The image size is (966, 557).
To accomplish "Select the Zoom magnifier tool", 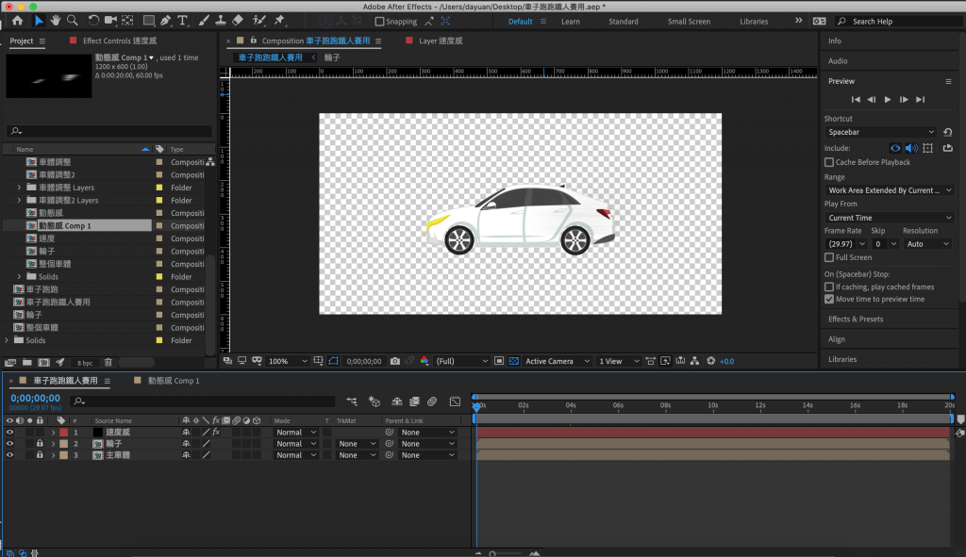I will pos(73,21).
